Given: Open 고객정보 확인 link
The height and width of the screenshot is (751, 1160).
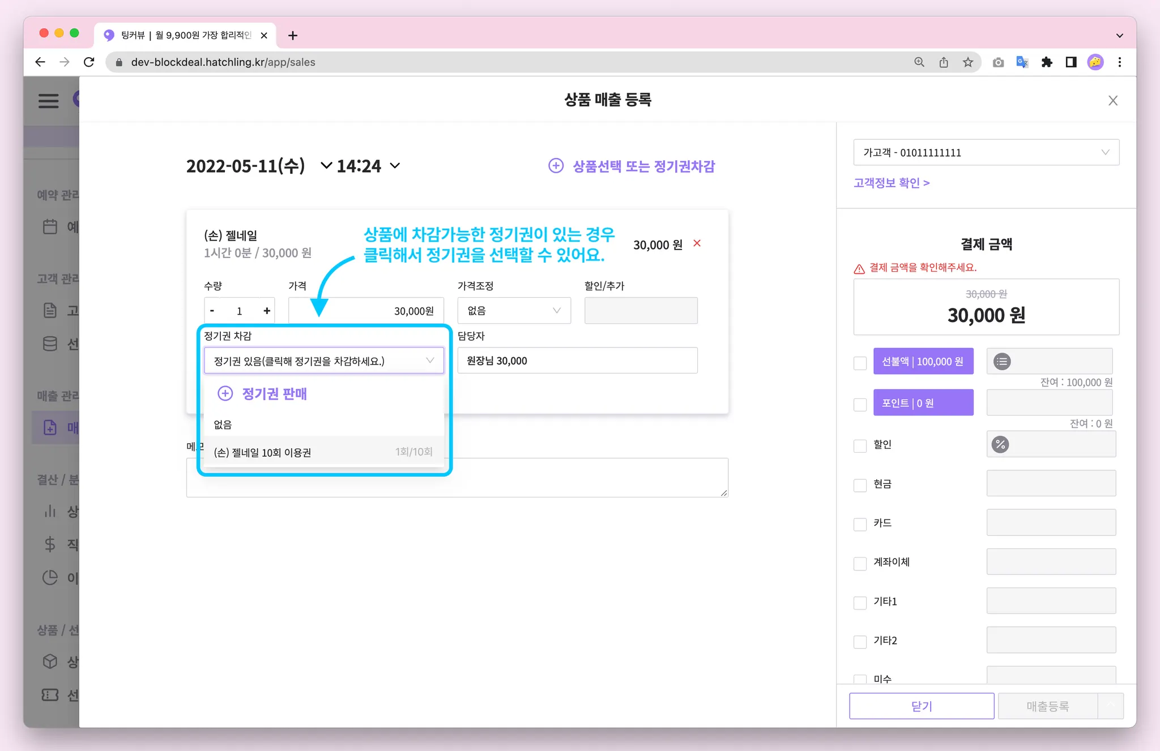Looking at the screenshot, I should tap(892, 183).
